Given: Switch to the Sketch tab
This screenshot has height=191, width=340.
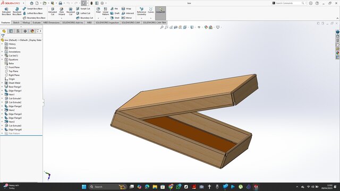Looking at the screenshot, I should click(x=16, y=22).
